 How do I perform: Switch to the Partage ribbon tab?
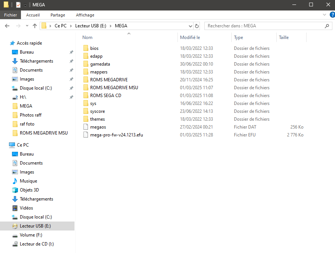[58, 15]
